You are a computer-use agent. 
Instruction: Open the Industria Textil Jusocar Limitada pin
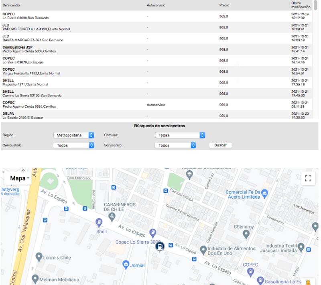tap(301, 248)
